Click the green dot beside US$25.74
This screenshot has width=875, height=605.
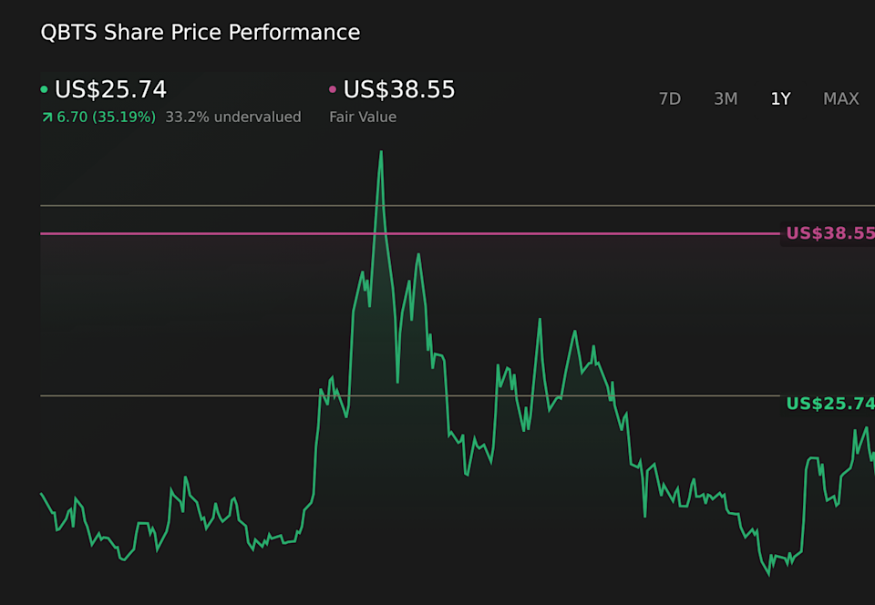pos(44,89)
